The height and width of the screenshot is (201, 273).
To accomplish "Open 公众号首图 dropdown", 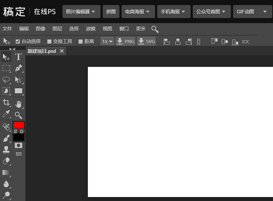I will 212,12.
